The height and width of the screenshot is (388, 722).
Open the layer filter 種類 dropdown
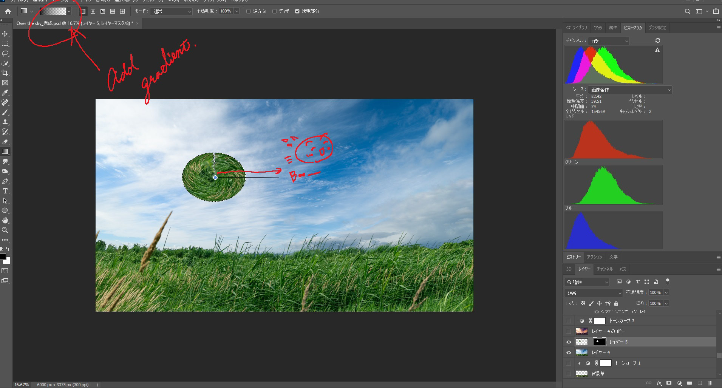click(587, 282)
